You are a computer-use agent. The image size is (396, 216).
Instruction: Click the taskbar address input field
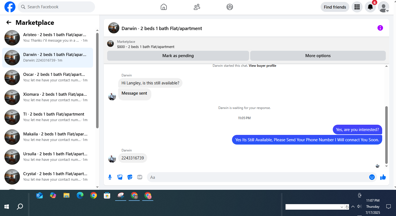(313, 207)
